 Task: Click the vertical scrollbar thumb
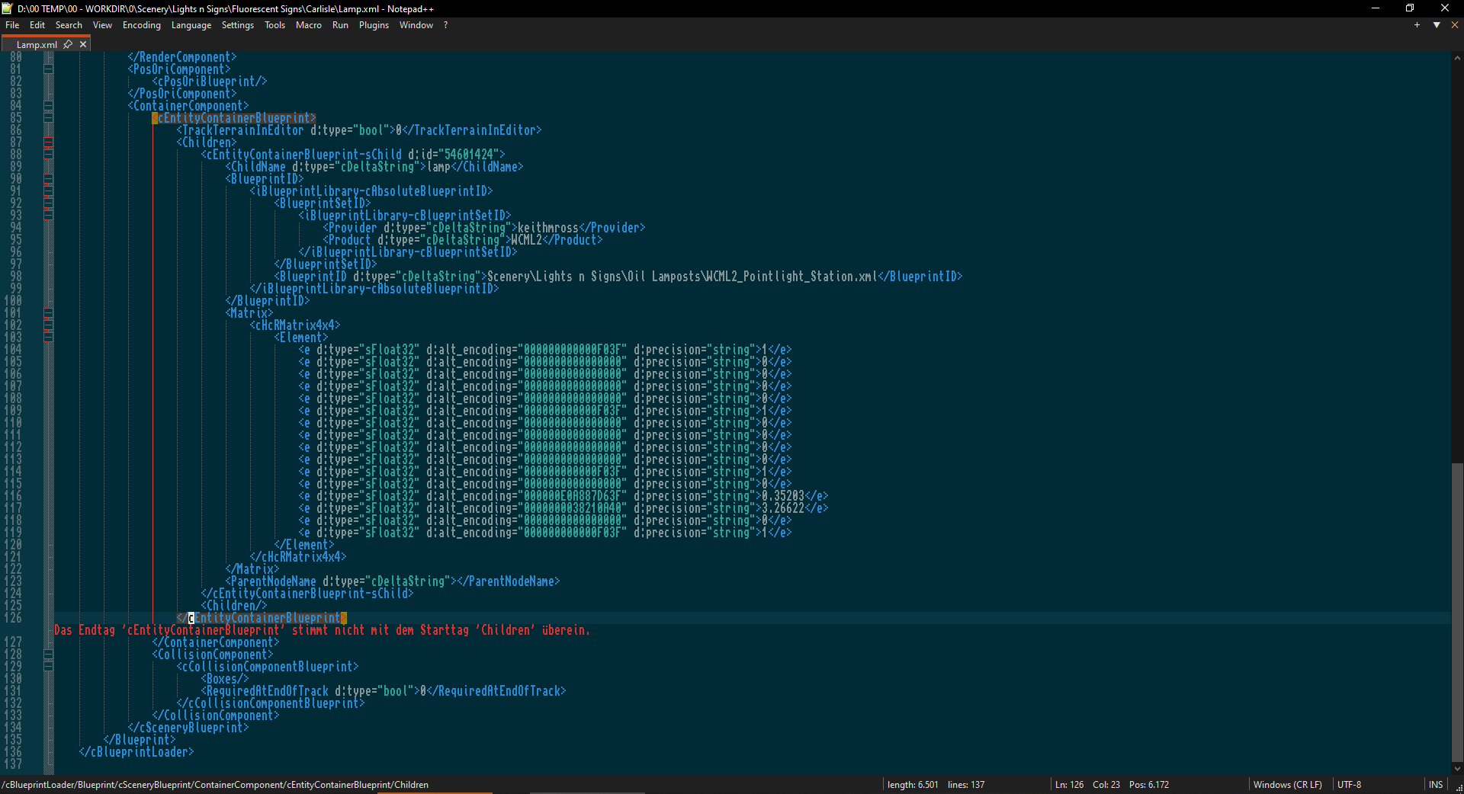(x=1457, y=612)
